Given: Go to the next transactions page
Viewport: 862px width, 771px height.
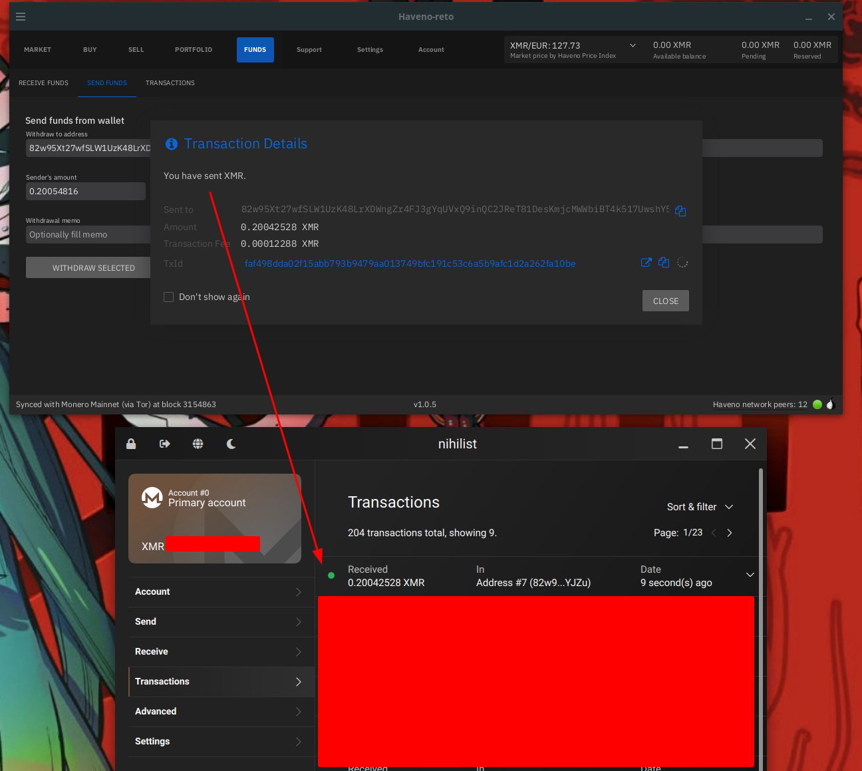Looking at the screenshot, I should (x=730, y=533).
